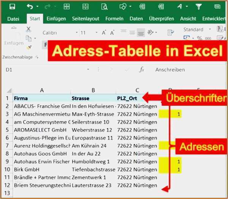Click the Humboldtweg 1 cell
Image resolution: width=228 pixels, height=199 pixels.
(x=93, y=161)
